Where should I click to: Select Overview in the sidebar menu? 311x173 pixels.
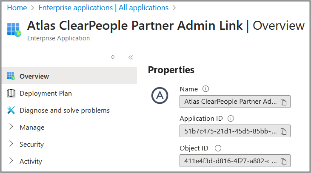coord(34,77)
